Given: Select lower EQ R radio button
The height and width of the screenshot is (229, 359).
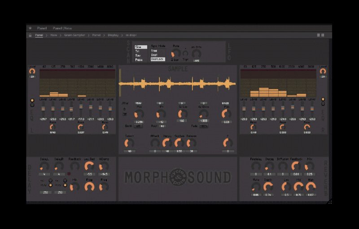Looking at the screenshot, I should 323,104.
